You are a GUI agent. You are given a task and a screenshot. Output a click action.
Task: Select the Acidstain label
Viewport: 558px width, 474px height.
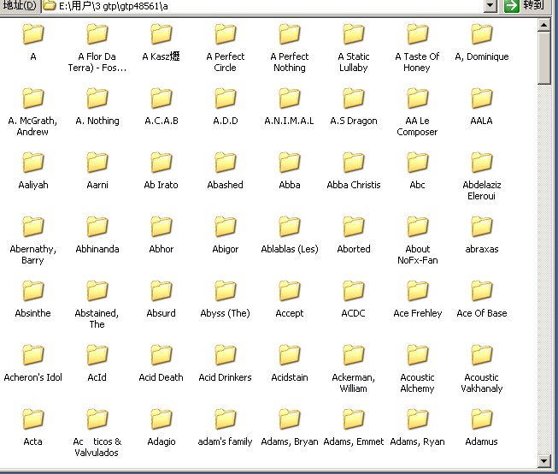290,377
